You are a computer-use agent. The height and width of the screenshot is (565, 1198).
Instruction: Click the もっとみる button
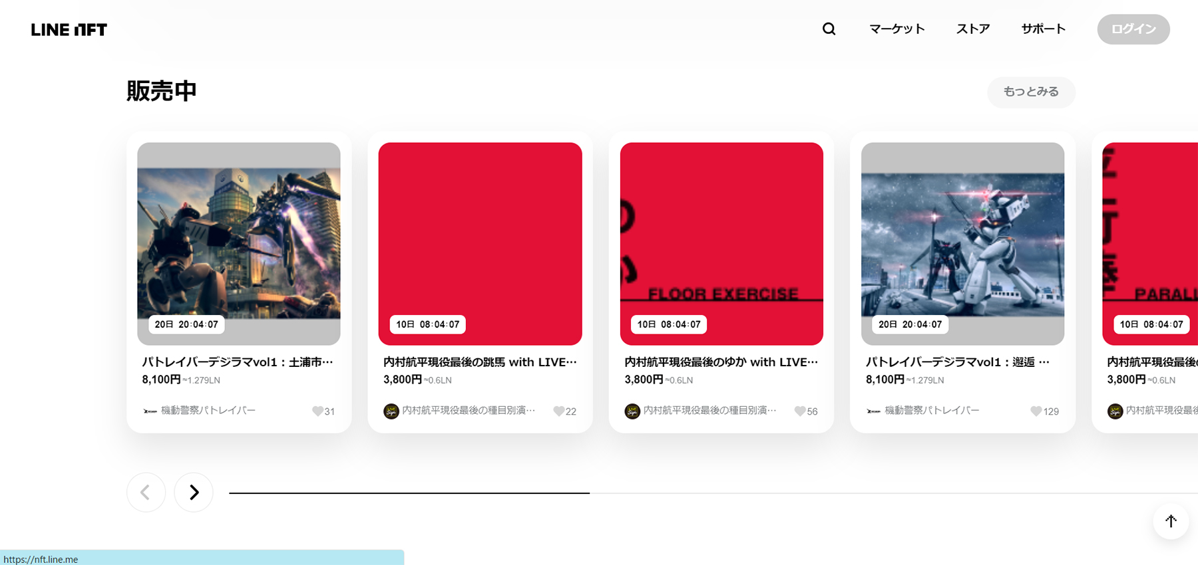click(x=1031, y=92)
